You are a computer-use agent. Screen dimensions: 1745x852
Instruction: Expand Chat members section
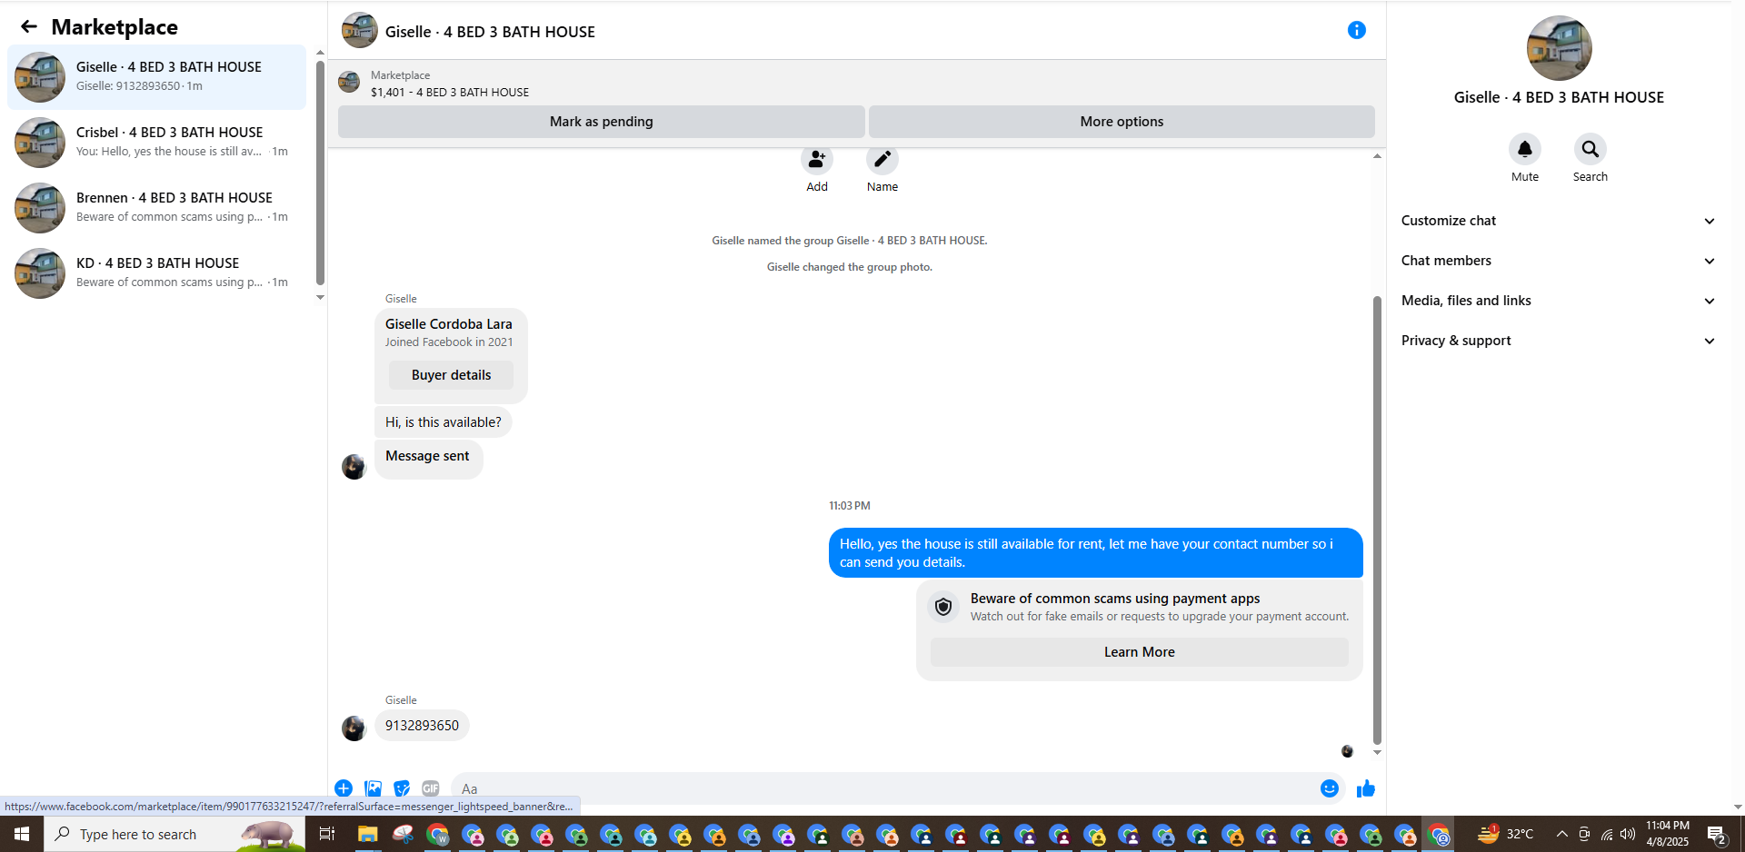pos(1559,261)
